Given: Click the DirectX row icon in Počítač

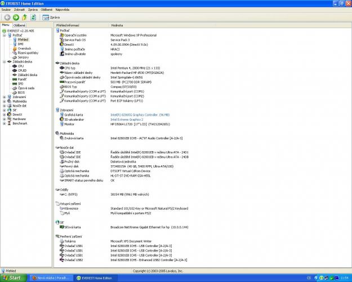Looking at the screenshot, I should [62, 45].
